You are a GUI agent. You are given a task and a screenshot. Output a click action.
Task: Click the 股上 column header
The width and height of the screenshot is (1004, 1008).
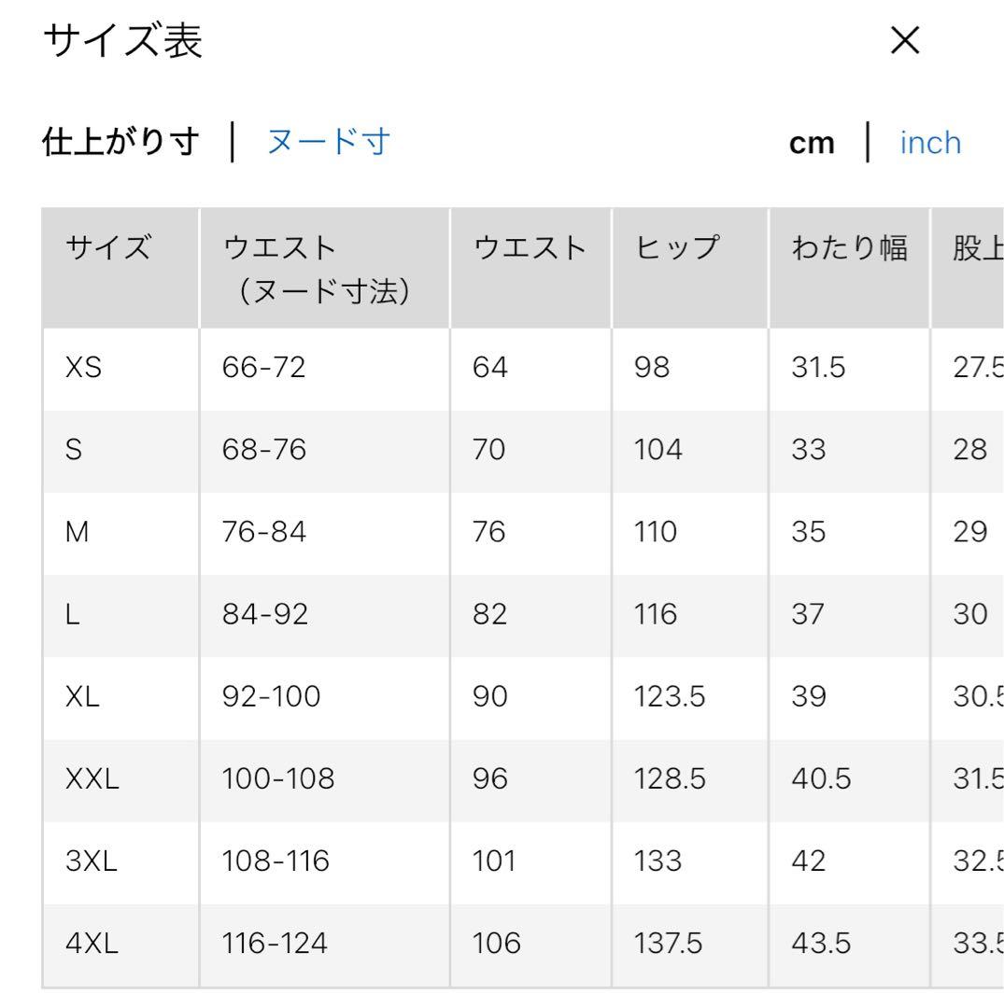(x=977, y=246)
